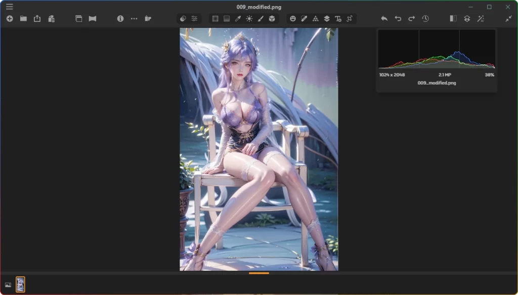Screen dimensions: 518x295
Task: Open the more options ellipsis menu
Action: tap(134, 19)
